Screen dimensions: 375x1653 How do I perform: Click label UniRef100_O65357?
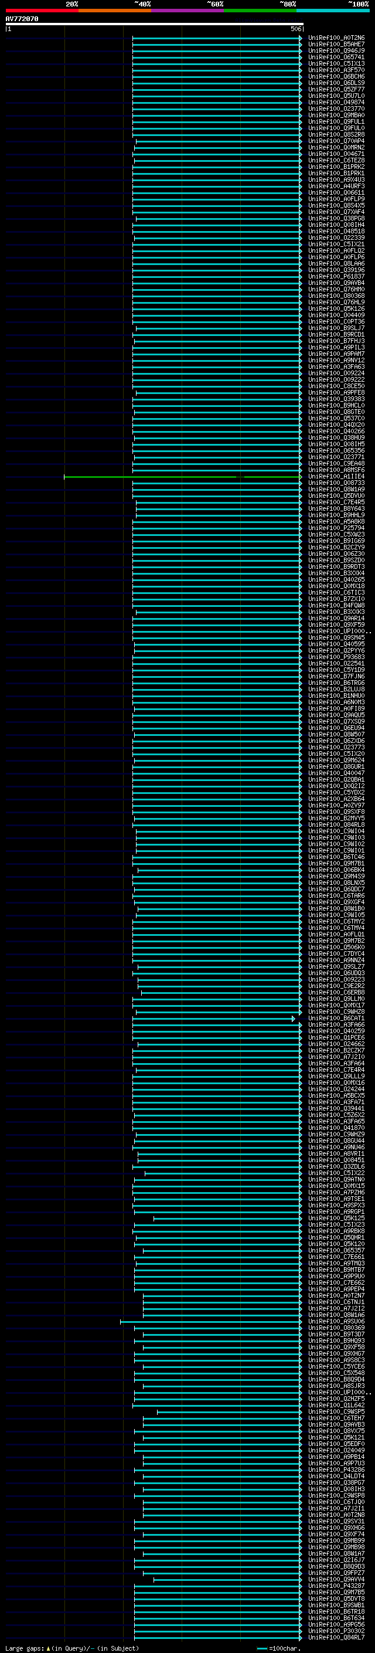[336, 1250]
